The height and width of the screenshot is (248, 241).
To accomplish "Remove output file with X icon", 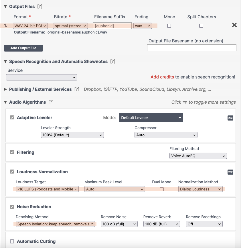I will pos(234,25).
